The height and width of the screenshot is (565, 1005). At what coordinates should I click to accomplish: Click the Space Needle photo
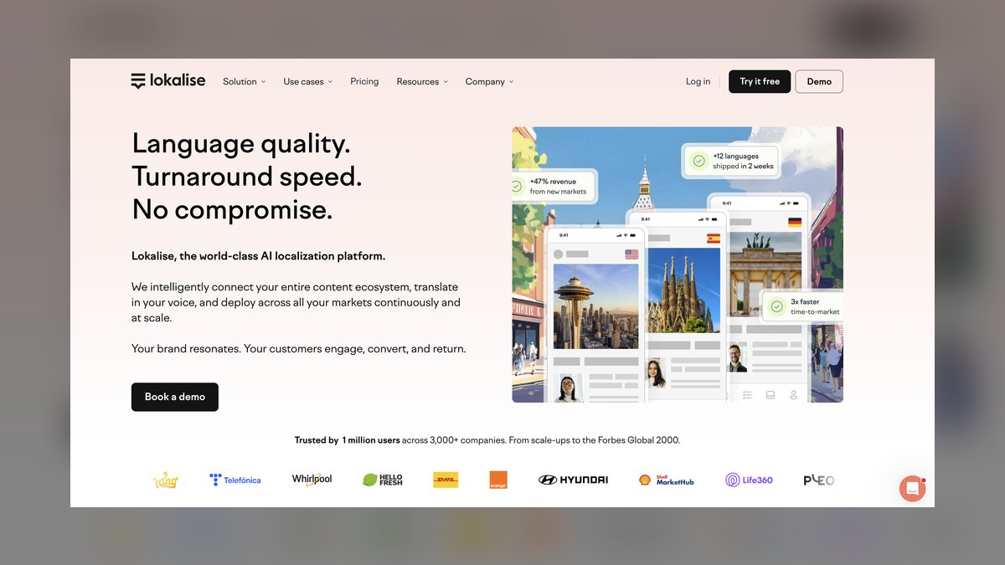coord(596,306)
